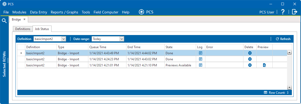Expand the Definition dropdown basicImport2
301x104 pixels.
tap(64, 39)
